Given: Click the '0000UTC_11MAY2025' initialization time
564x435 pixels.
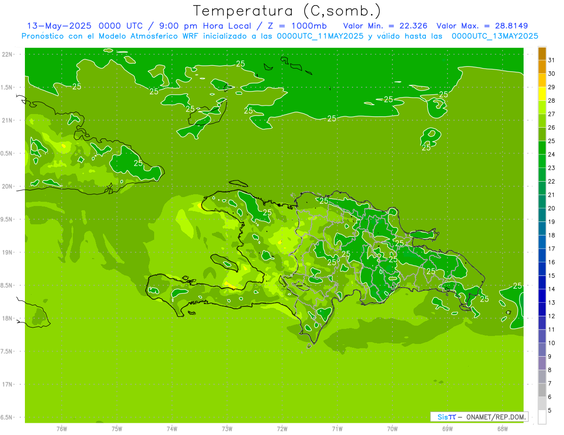Looking at the screenshot, I should [x=320, y=36].
